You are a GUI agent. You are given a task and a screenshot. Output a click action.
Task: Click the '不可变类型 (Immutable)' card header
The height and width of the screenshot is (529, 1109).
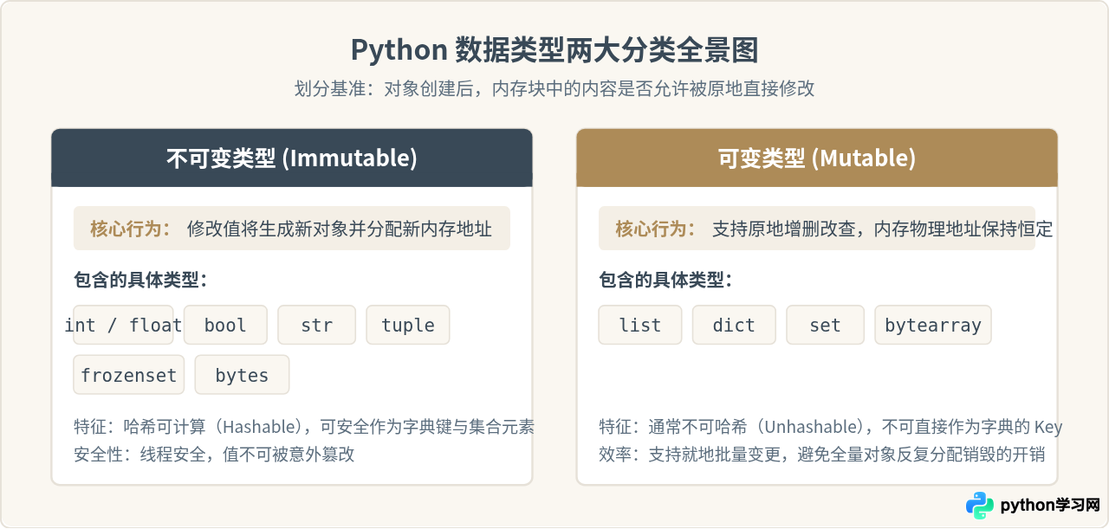click(292, 158)
